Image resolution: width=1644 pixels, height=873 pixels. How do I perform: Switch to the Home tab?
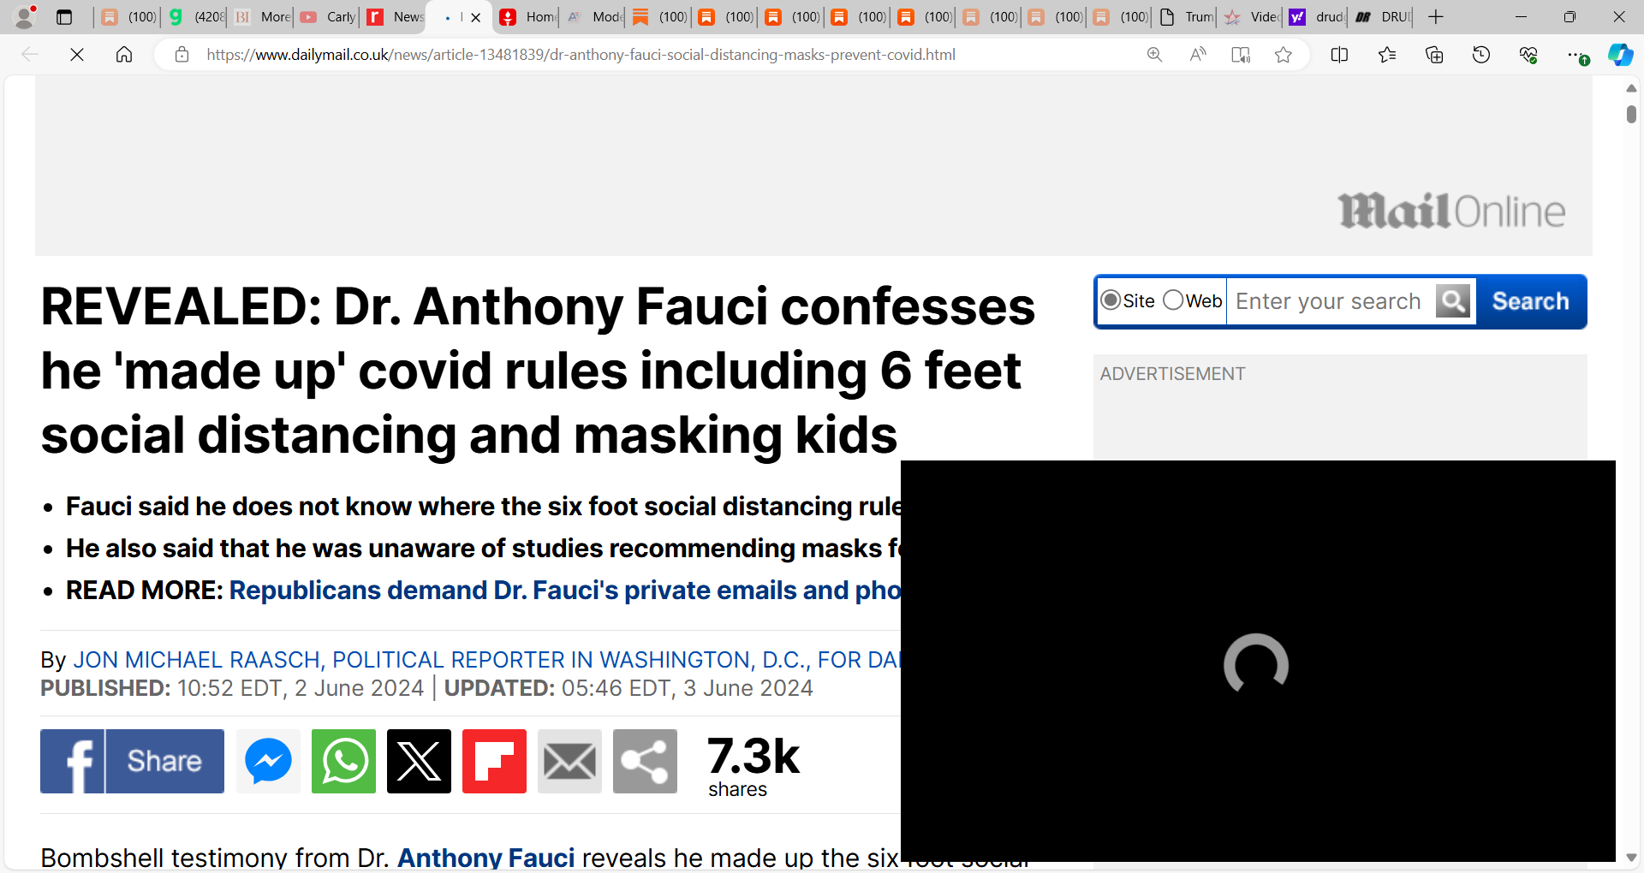pyautogui.click(x=527, y=17)
